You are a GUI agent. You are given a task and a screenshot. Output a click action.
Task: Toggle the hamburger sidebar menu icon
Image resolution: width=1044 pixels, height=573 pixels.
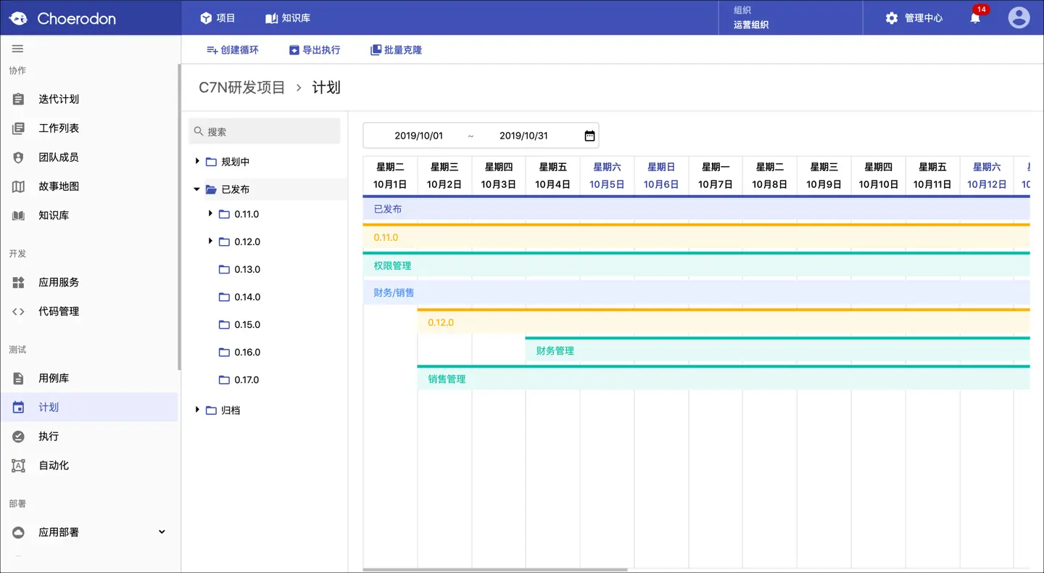(x=17, y=49)
